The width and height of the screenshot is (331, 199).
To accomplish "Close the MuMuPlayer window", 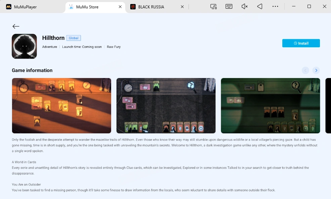I will click(x=325, y=6).
